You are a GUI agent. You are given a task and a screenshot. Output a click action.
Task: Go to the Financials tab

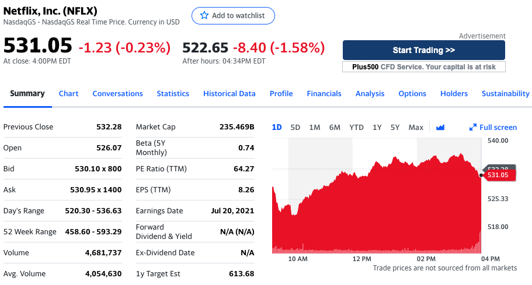[x=324, y=93]
